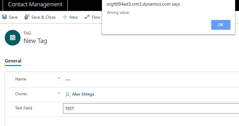Click the Test Field input box
The height and width of the screenshot is (126, 239).
(x=151, y=108)
